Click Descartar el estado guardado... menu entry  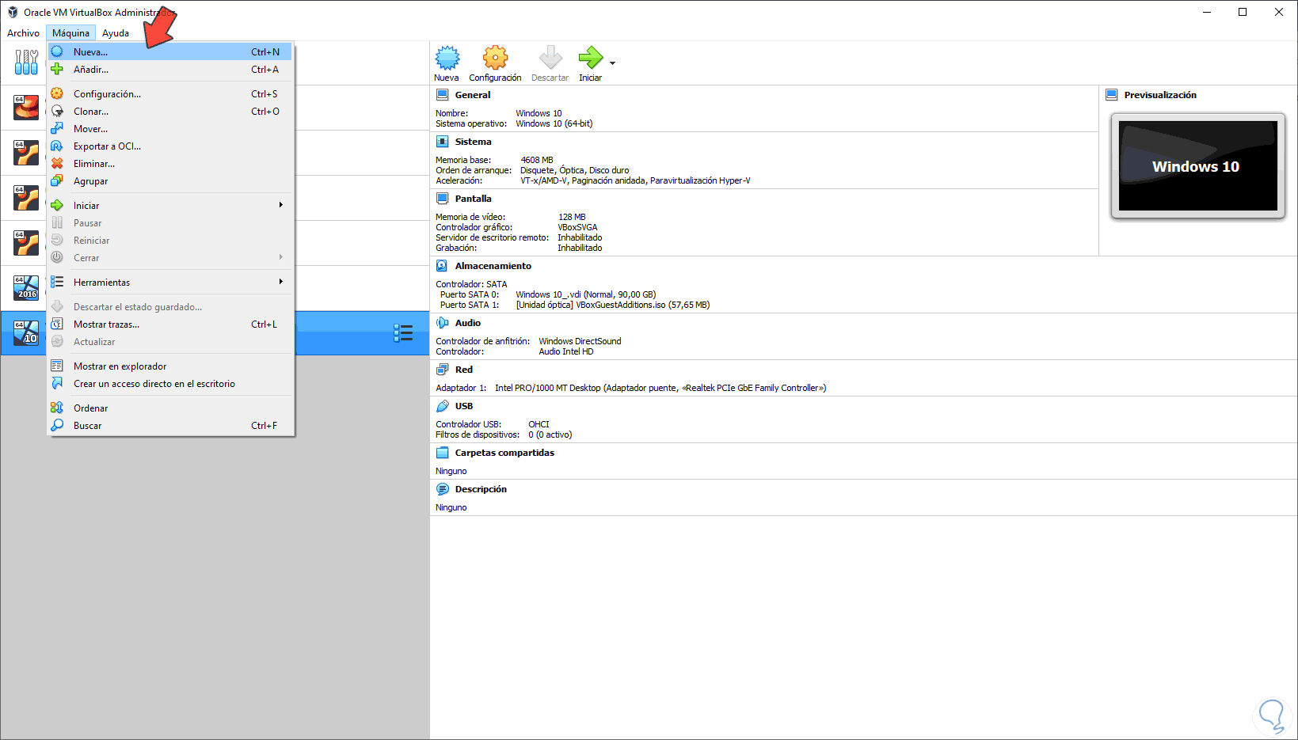tap(169, 307)
